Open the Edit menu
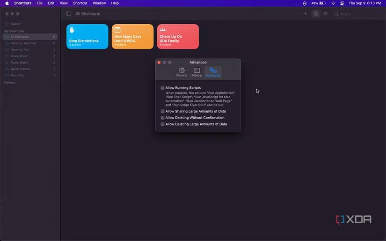Viewport: 386px width, 241px height. coord(51,3)
